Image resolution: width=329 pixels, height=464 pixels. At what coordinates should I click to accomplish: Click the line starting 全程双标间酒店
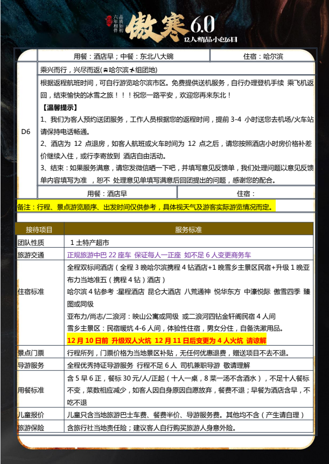[188, 273]
